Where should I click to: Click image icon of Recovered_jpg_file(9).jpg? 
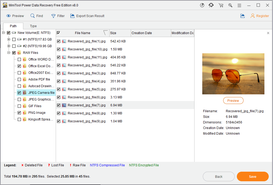tap(64, 121)
